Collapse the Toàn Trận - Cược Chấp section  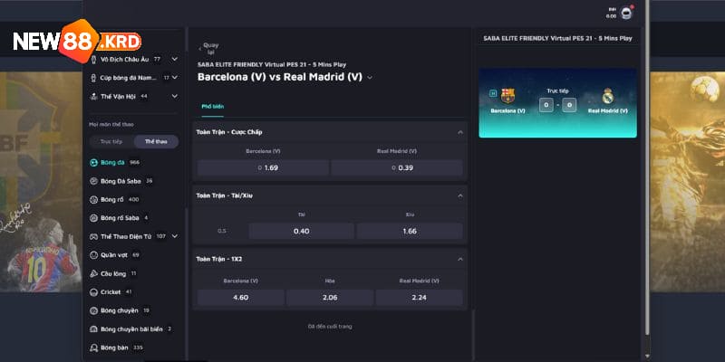[x=460, y=132]
